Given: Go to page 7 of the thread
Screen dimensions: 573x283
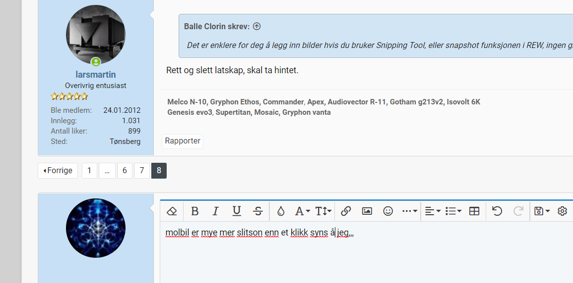Looking at the screenshot, I should [x=142, y=171].
